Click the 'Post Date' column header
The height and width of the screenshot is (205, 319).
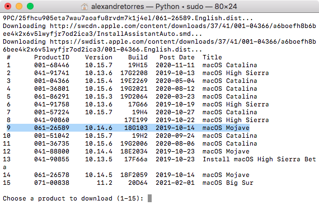coord(177,57)
